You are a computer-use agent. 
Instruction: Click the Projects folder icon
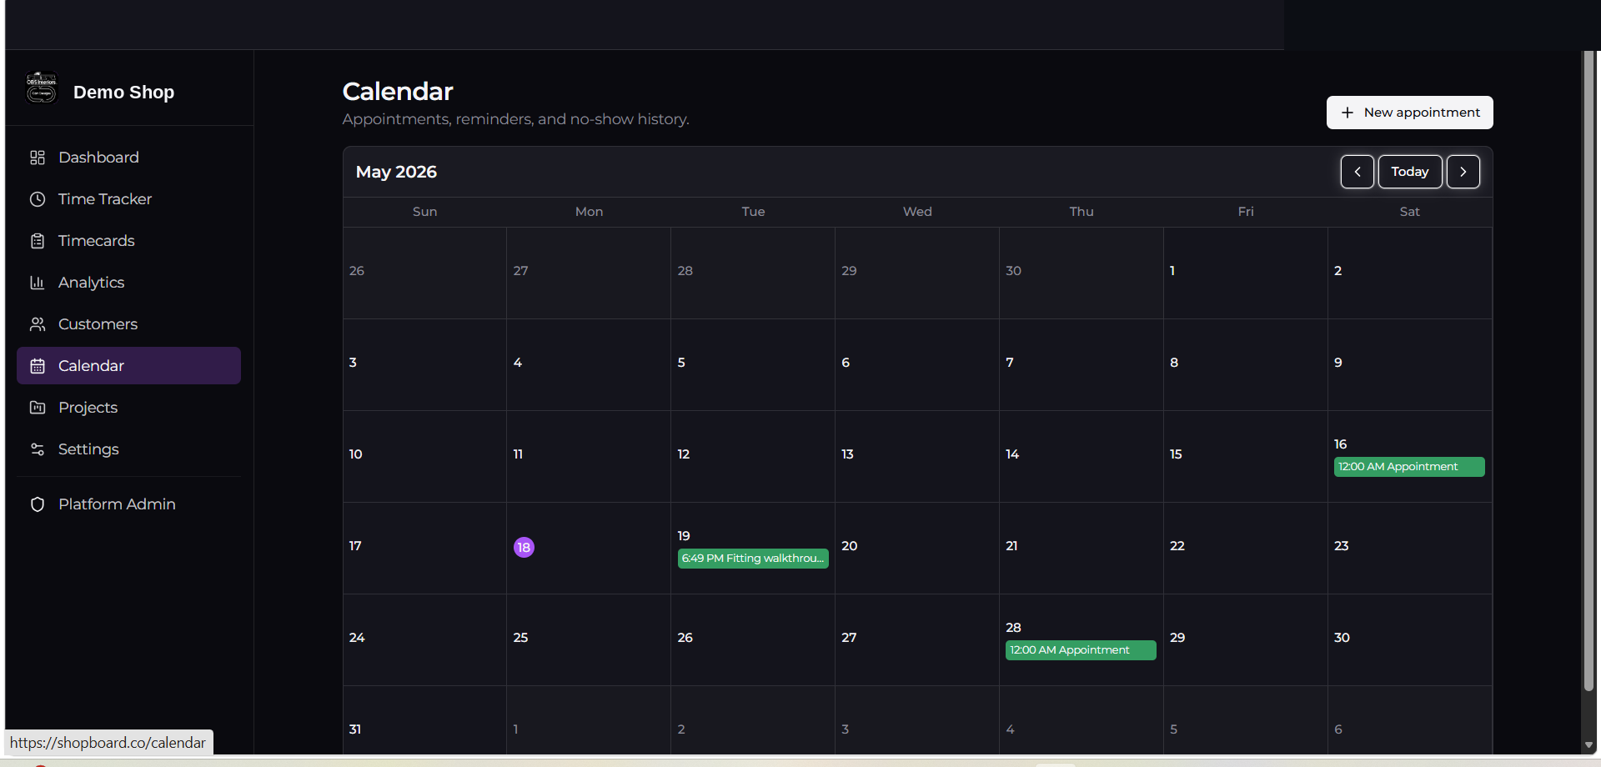(x=38, y=408)
